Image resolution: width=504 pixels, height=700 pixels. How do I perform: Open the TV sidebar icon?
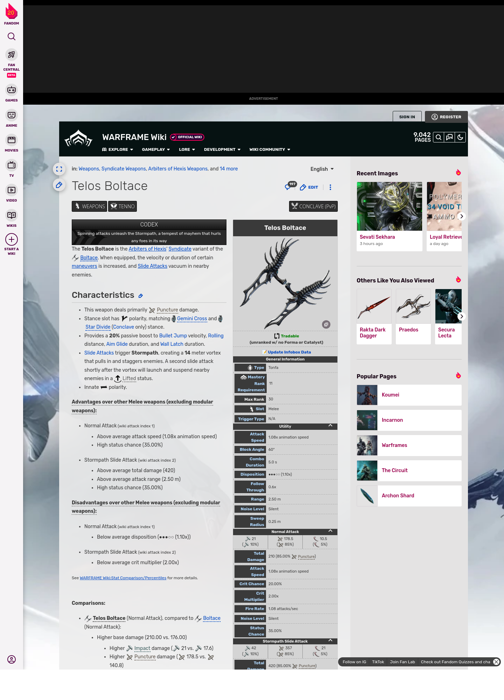point(12,165)
